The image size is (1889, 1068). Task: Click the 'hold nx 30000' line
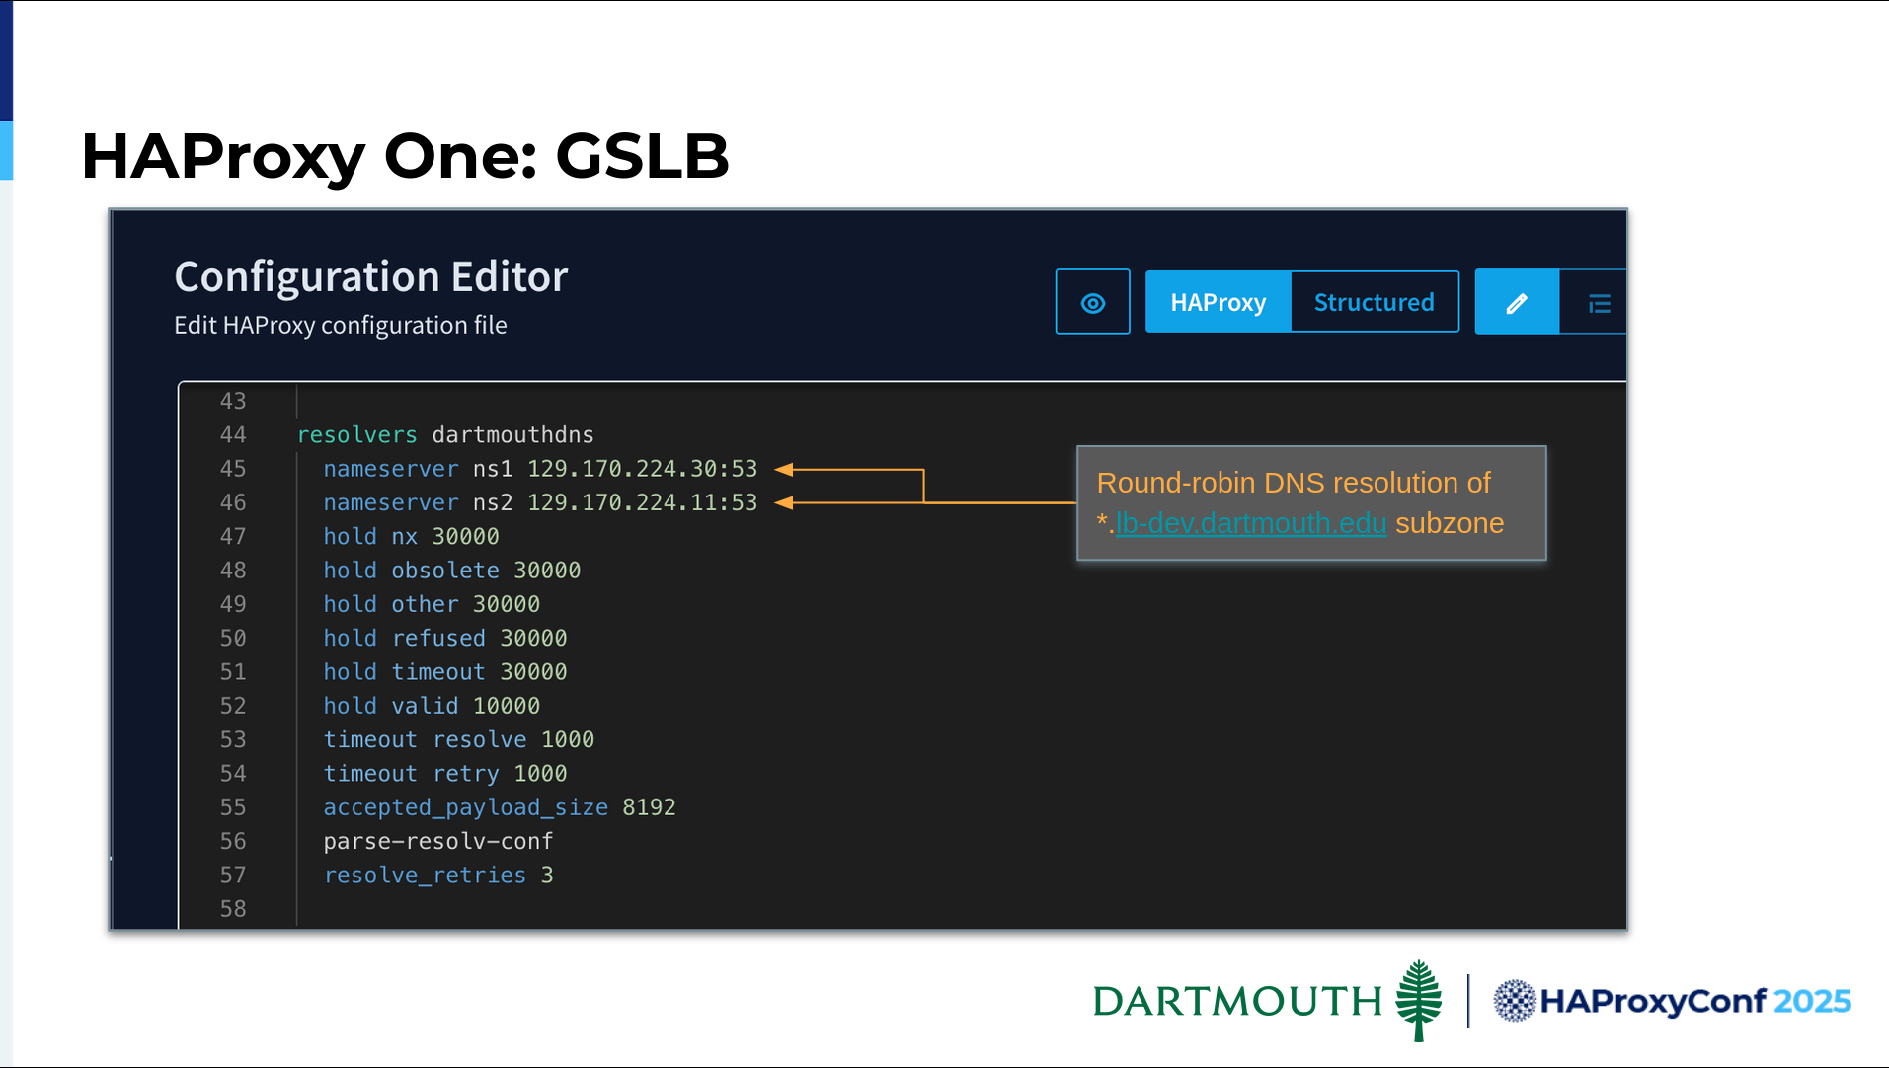point(411,537)
